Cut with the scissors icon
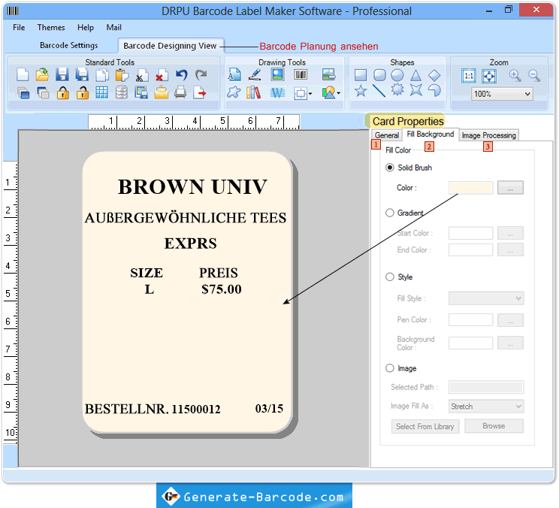The width and height of the screenshot is (559, 508). 141,75
